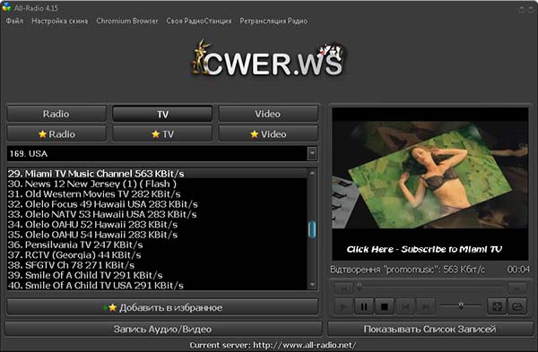Pause the Miami TV playback

click(364, 306)
